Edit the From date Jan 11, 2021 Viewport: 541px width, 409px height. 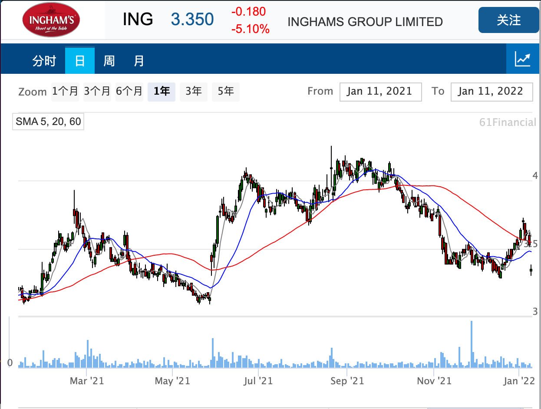(380, 92)
